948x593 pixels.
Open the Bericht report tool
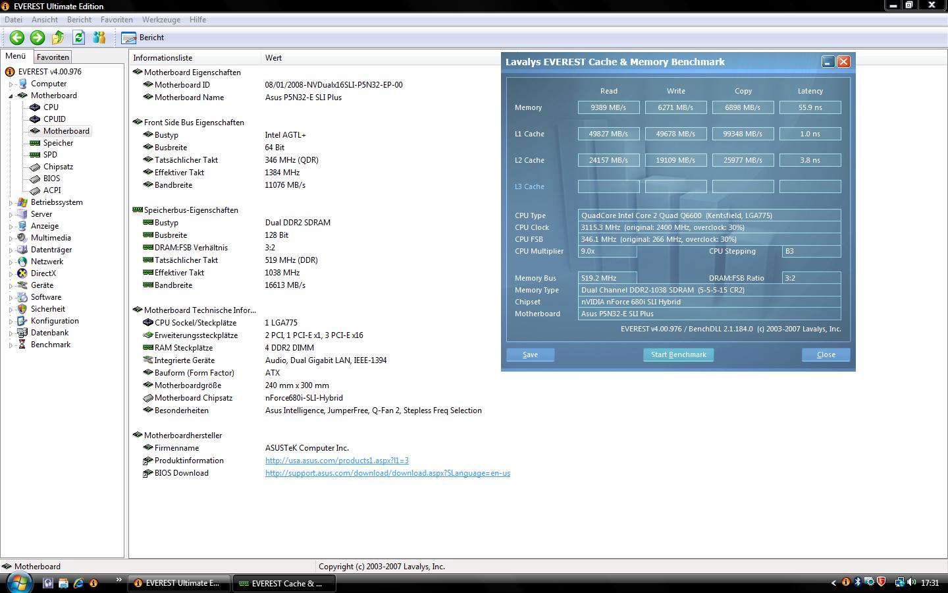tap(143, 38)
